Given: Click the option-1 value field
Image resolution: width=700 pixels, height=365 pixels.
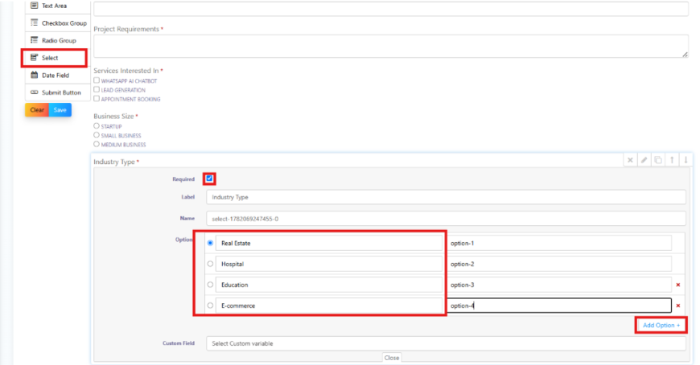Looking at the screenshot, I should [558, 243].
